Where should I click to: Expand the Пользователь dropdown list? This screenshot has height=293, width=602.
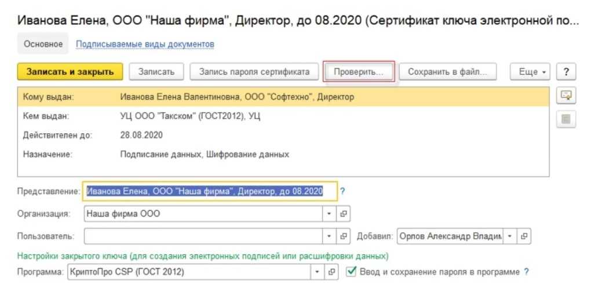329,236
